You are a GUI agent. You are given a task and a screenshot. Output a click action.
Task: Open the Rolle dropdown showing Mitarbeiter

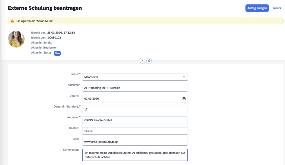pos(135,77)
